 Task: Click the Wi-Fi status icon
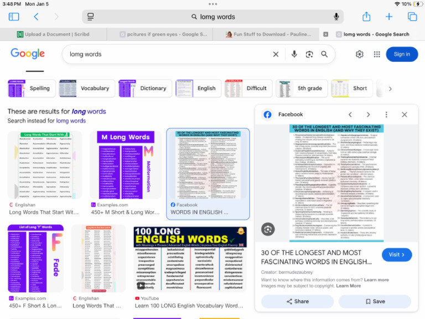coord(397,4)
